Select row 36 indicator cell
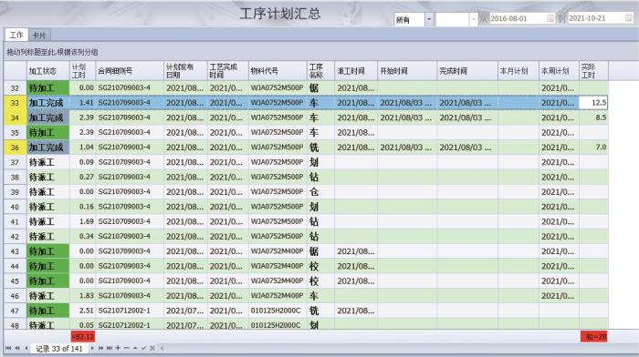This screenshot has height=357, width=639. point(16,148)
